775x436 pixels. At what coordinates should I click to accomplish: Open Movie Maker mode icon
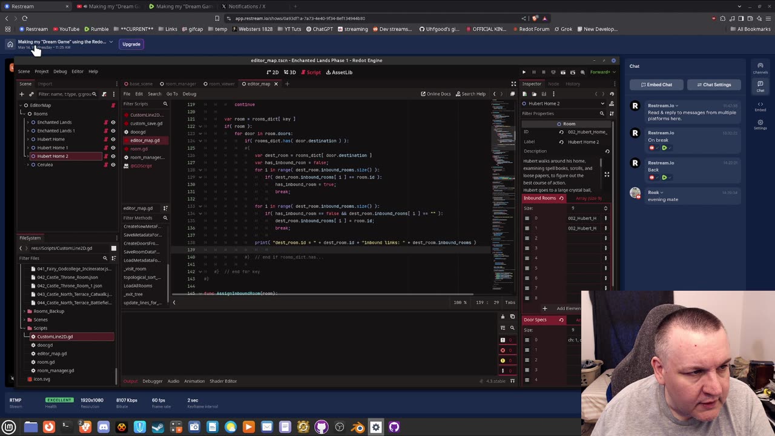[582, 72]
